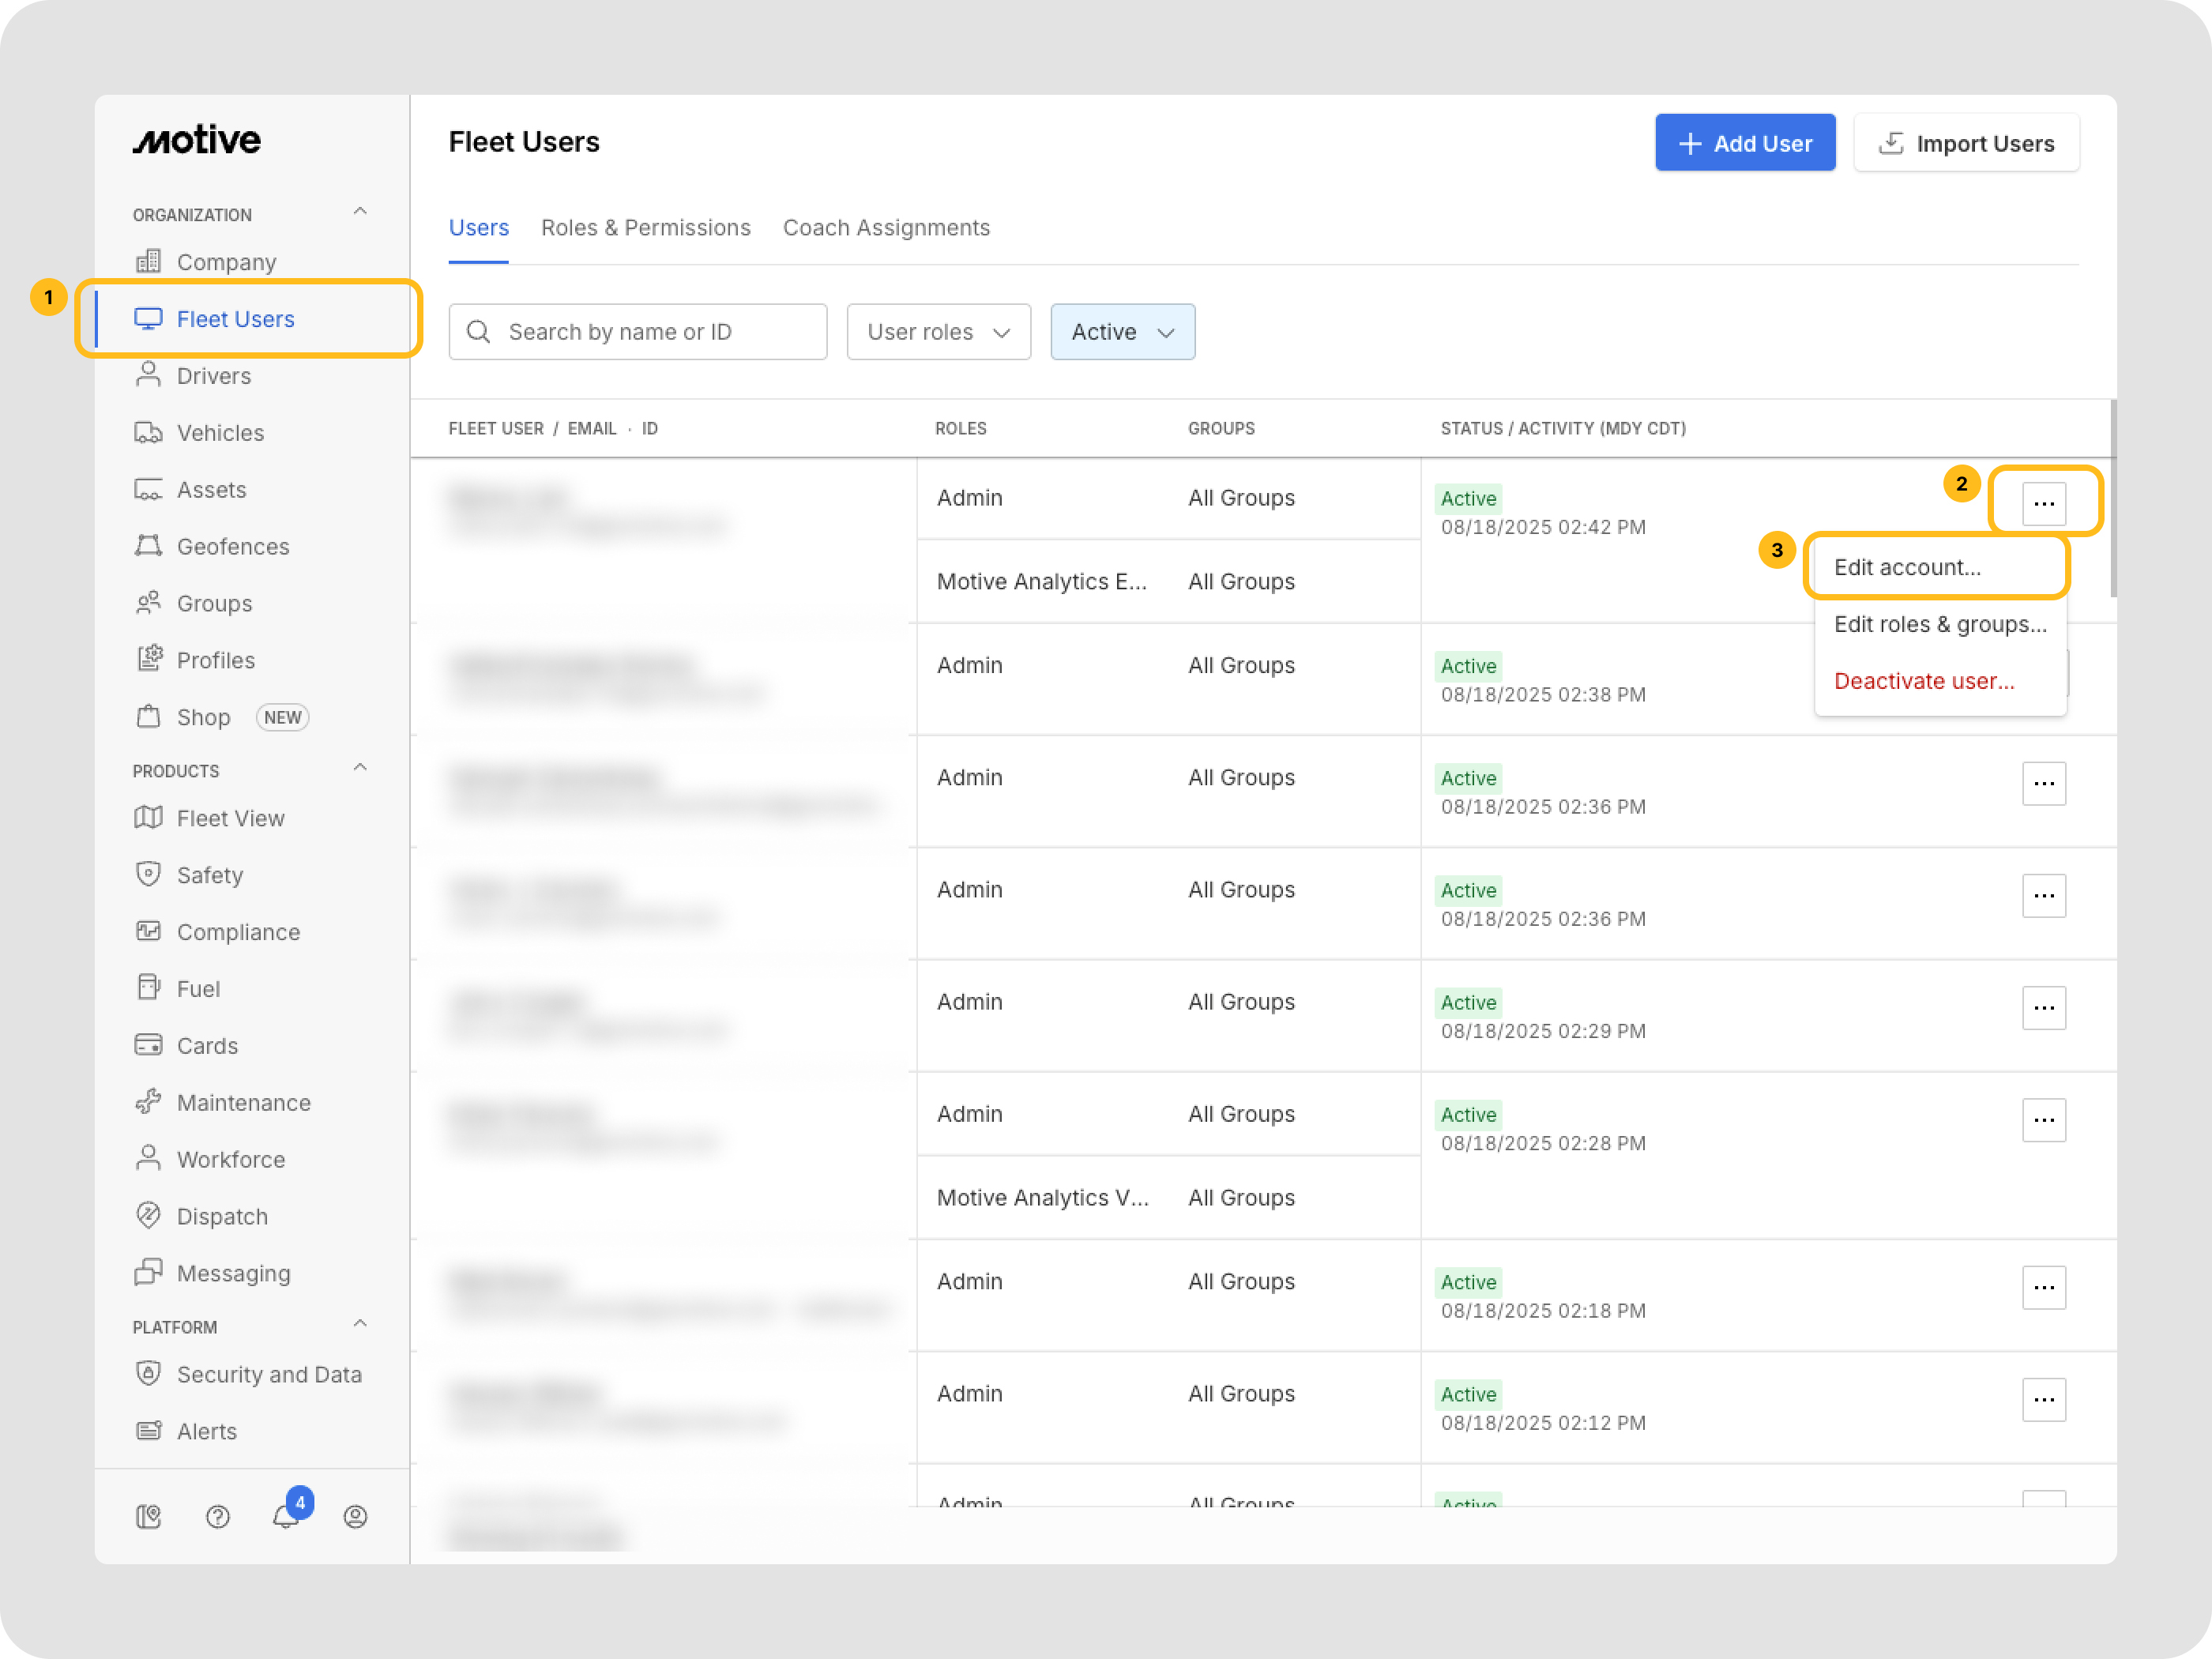
Task: Choose Deactivate user from the menu
Action: pyautogui.click(x=1923, y=681)
